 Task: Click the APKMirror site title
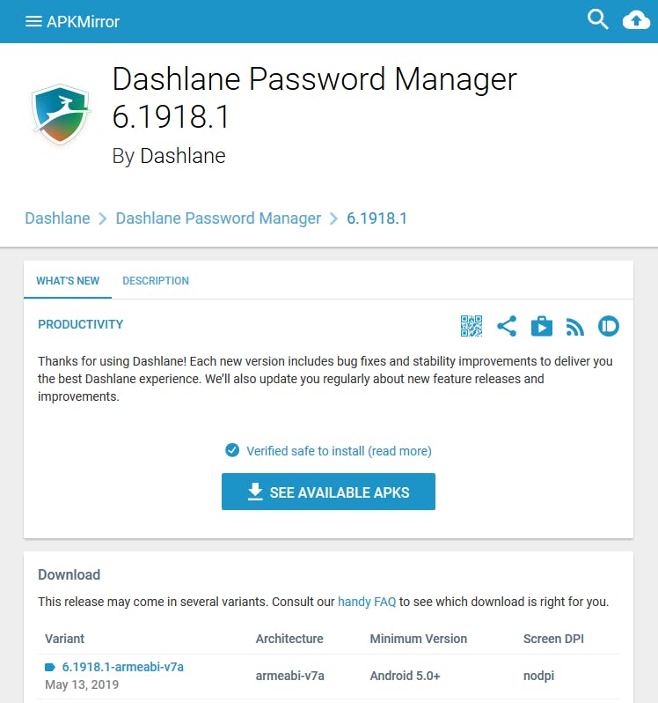coord(83,21)
